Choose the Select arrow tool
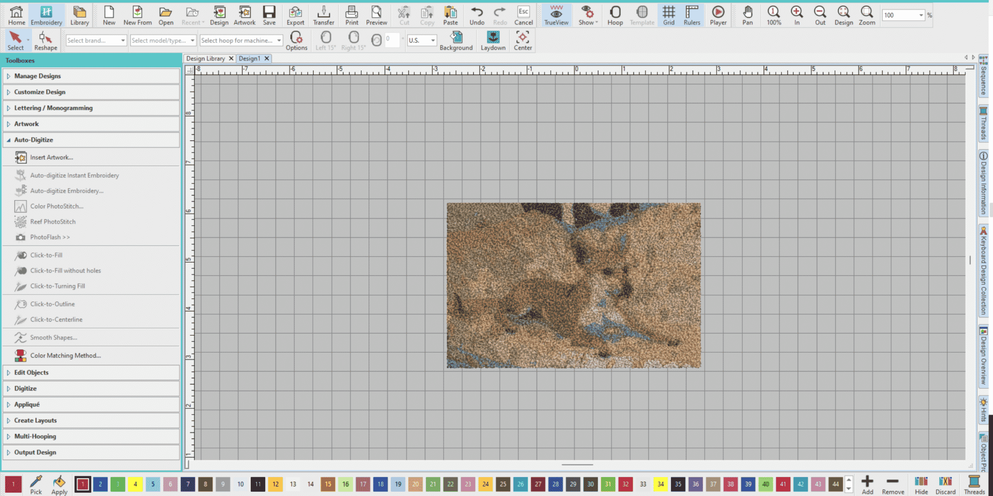 tap(16, 41)
